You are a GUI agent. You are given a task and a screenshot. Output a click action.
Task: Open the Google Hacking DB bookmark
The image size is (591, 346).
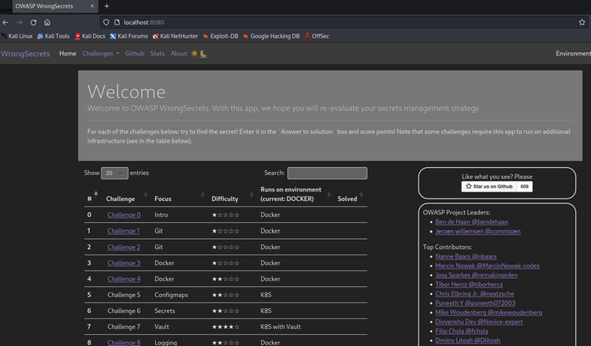(271, 36)
